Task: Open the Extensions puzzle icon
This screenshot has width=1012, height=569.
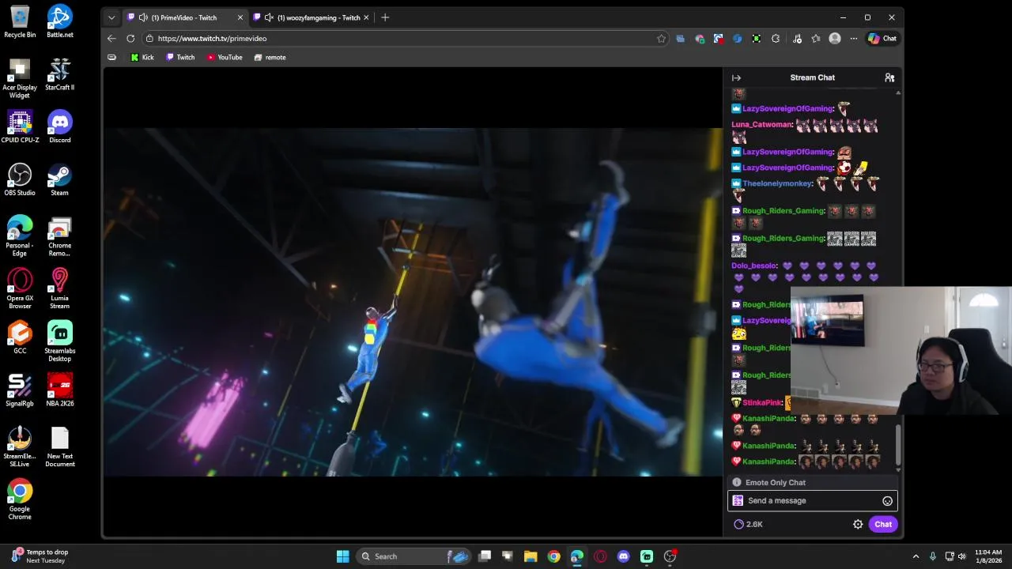Action: (776, 38)
